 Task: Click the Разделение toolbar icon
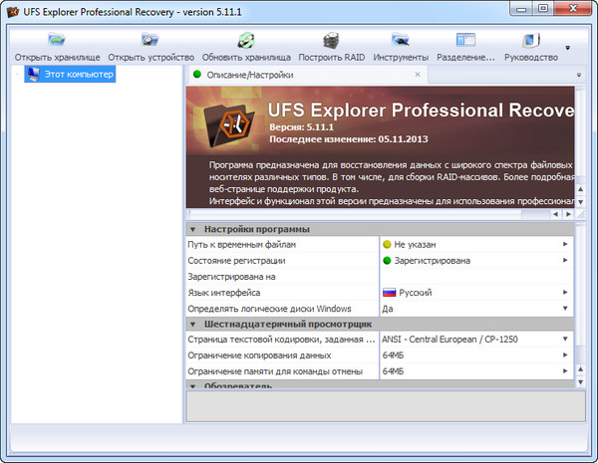[x=465, y=40]
